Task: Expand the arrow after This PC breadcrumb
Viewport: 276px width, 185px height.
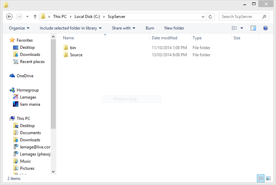Action: [70, 17]
